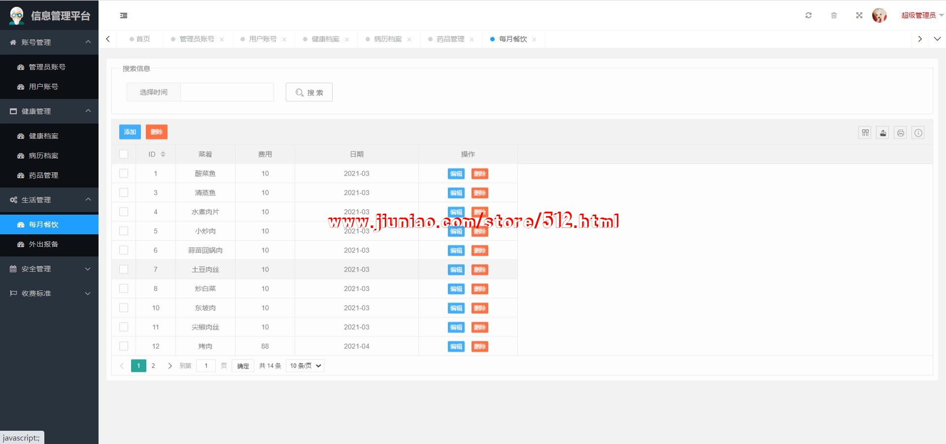Click the 确定 pagination jump button

click(x=243, y=366)
